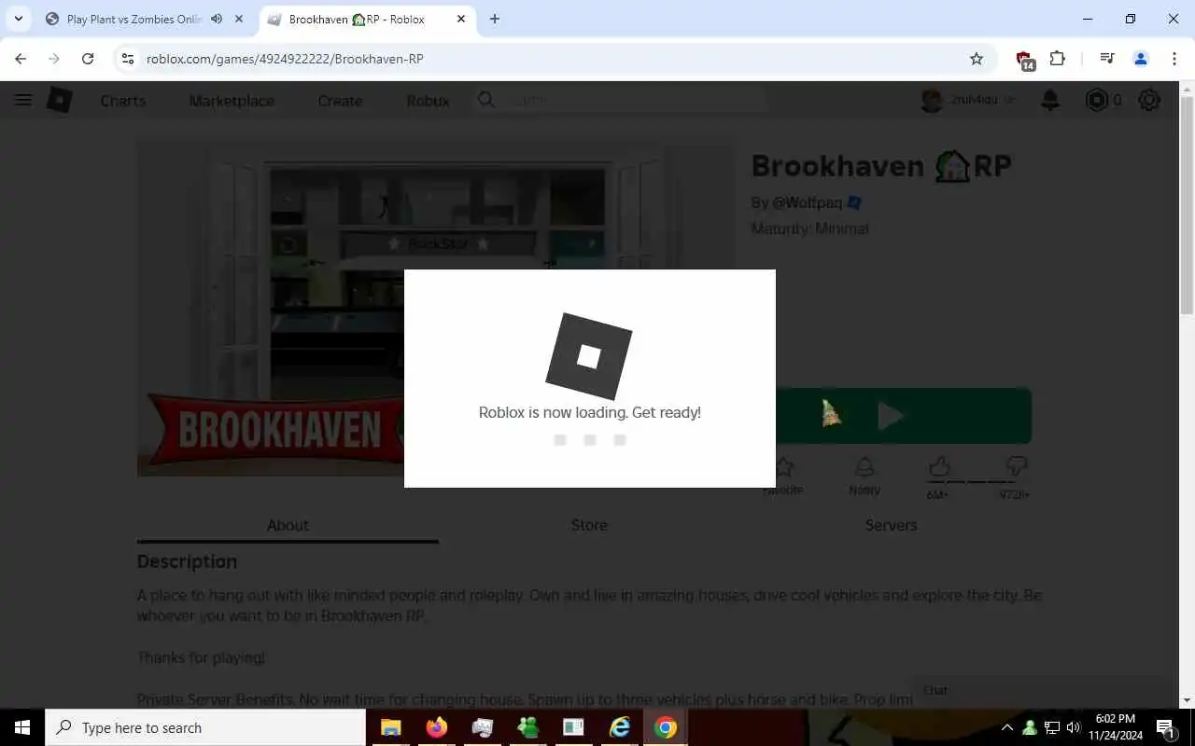Mute the Plant vs Zombies tab audio
Viewport: 1195px width, 746px height.
point(217,19)
